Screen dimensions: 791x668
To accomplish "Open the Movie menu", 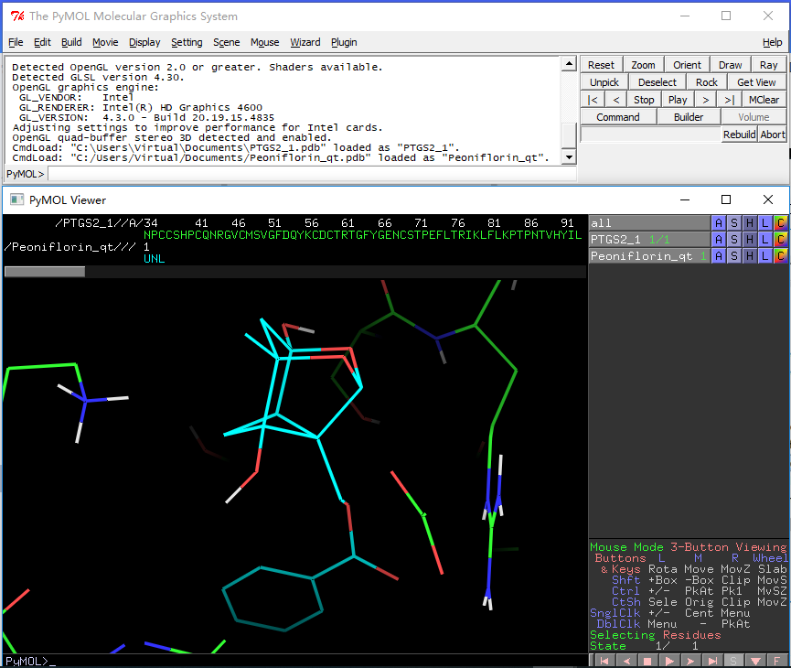I will pyautogui.click(x=105, y=42).
